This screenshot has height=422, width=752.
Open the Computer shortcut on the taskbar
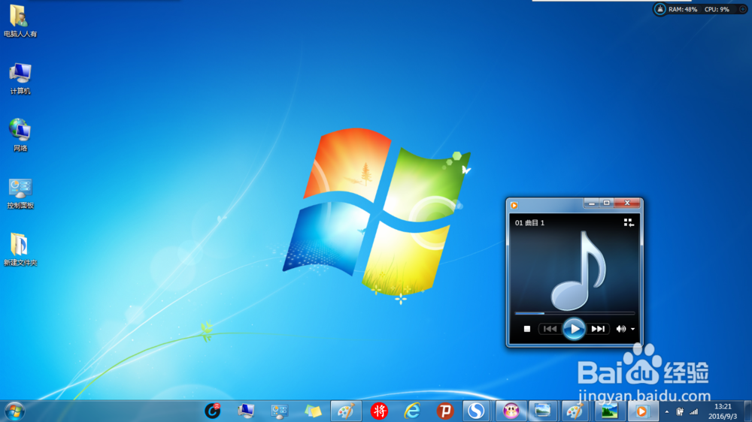pyautogui.click(x=246, y=411)
